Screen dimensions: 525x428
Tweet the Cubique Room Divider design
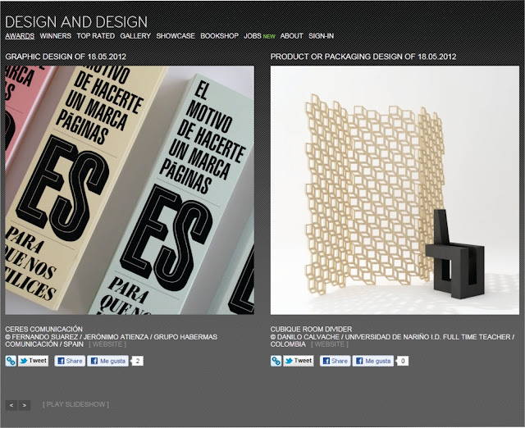299,361
